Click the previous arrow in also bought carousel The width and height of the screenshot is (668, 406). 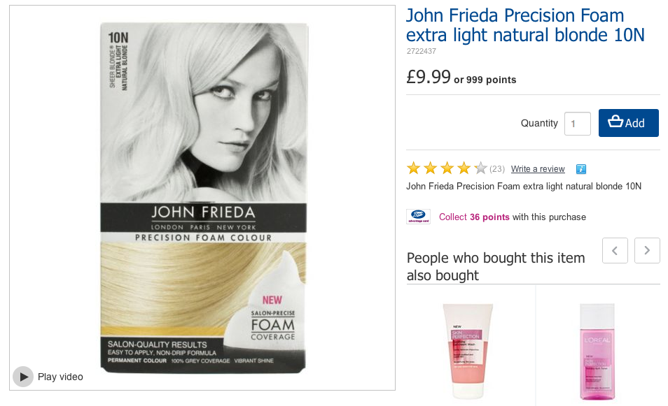[x=615, y=250]
